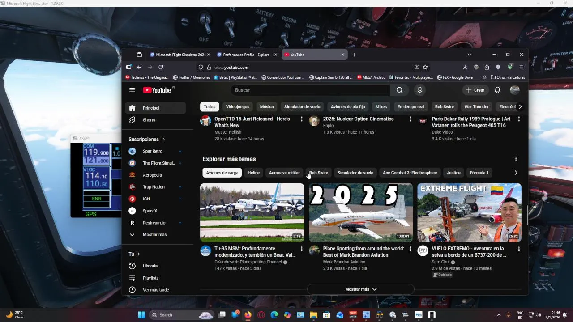Open the Spar Retro subscription
This screenshot has height=322, width=573.
click(x=155, y=151)
